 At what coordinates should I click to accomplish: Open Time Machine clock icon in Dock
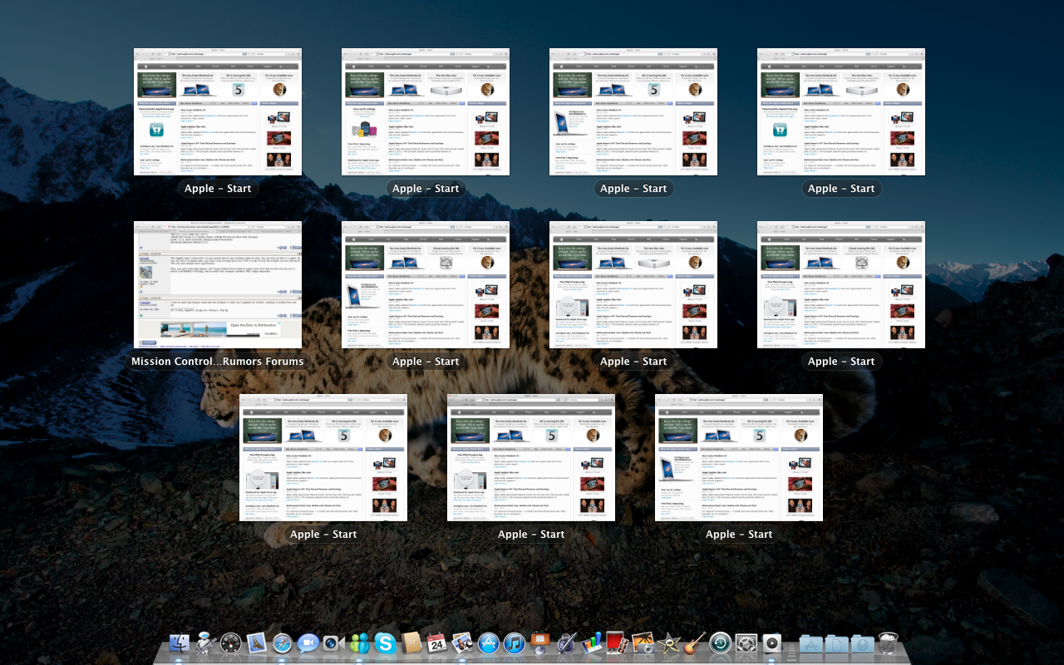tap(720, 643)
